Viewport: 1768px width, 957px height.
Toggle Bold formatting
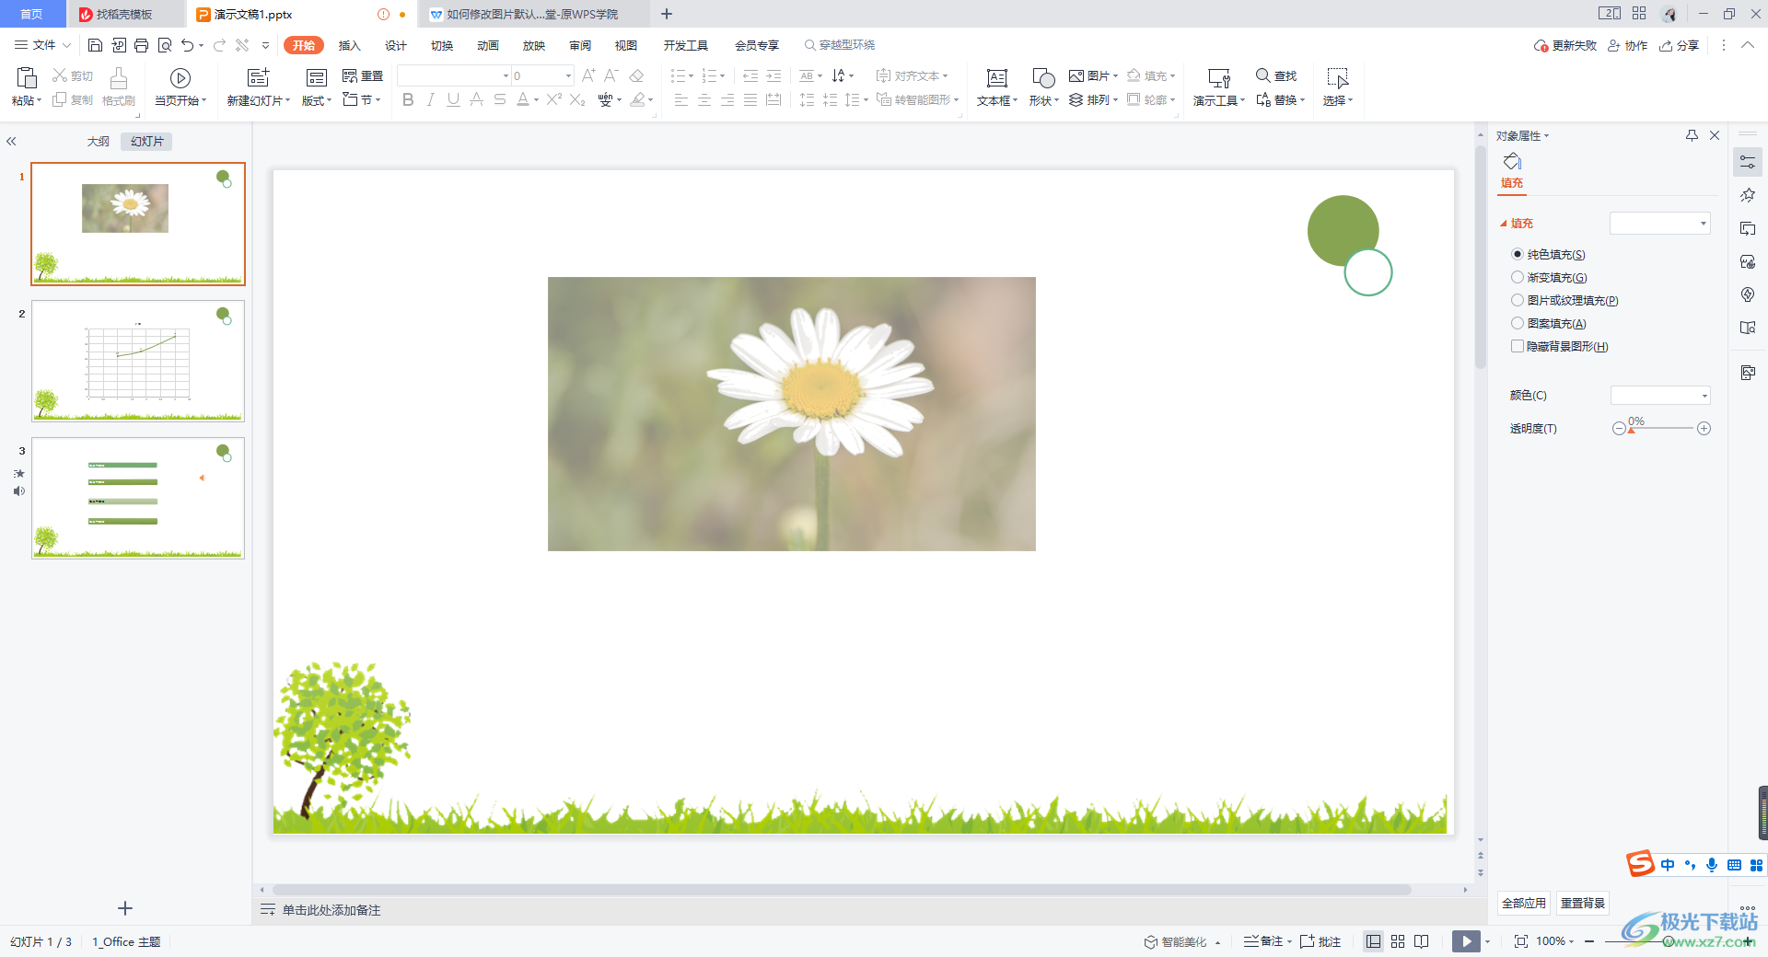(x=408, y=99)
